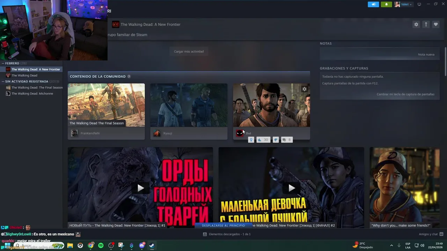Open volume control in tray
The height and width of the screenshot is (251, 447).
pos(422,245)
